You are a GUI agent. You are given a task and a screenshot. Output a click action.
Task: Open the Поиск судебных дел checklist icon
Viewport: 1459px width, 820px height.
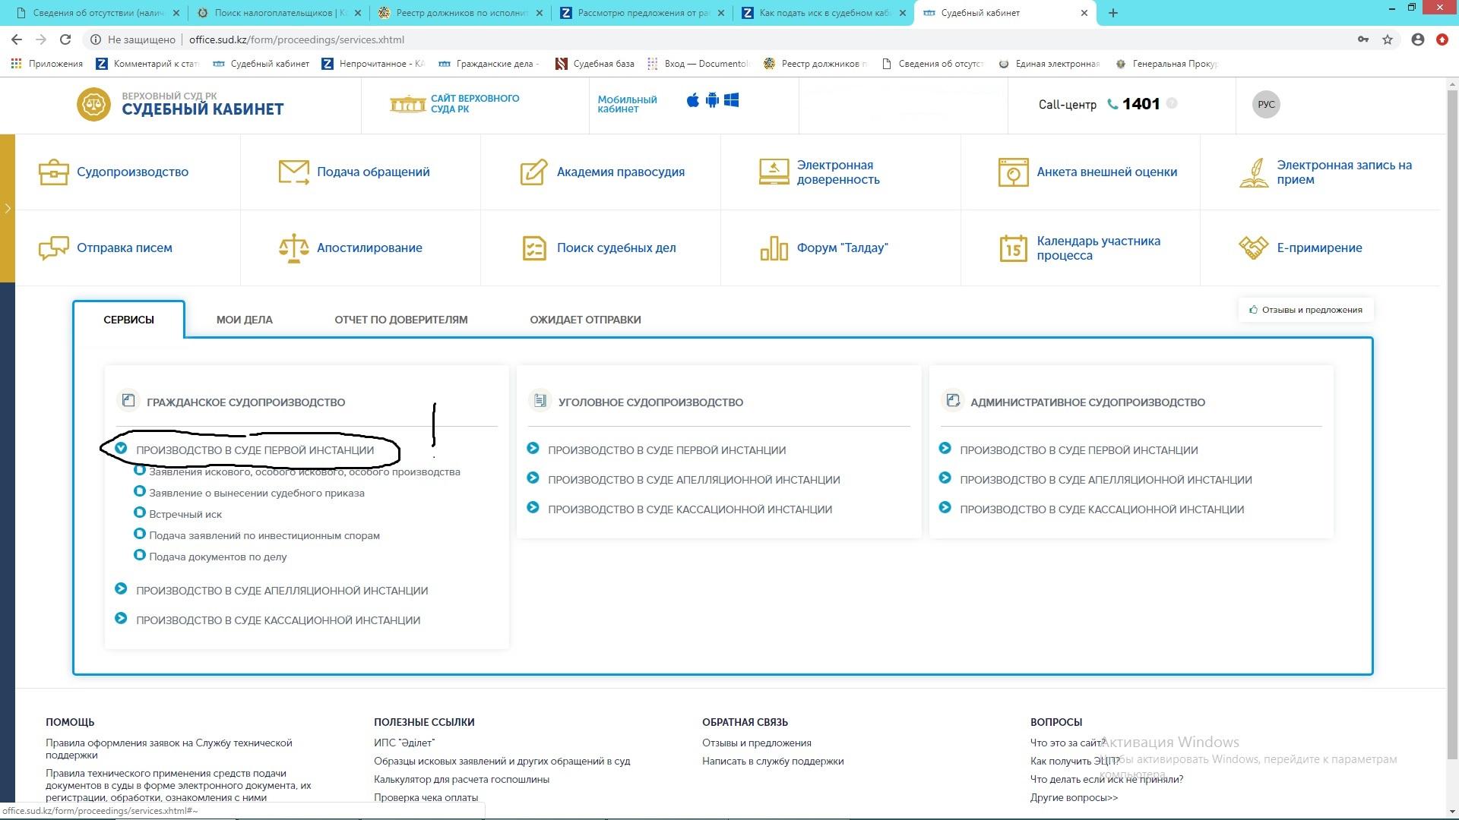tap(534, 248)
